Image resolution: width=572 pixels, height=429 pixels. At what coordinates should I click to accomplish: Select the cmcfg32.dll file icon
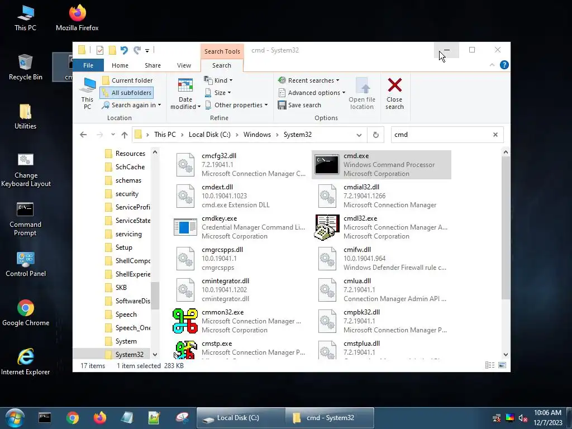[185, 165]
